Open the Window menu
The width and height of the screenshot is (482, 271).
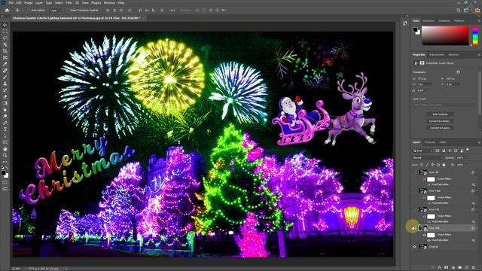click(109, 3)
